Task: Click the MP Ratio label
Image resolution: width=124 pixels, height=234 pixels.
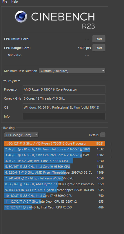Action: [14, 55]
